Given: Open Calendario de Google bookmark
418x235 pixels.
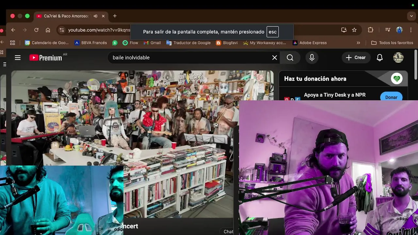Looking at the screenshot, I should point(47,43).
